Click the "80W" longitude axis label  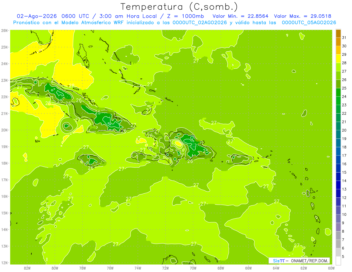[55, 268]
